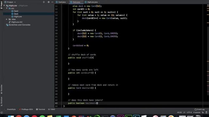This screenshot has height=117, width=209.
Task: Click the '// does this deck have jokers?' comment
Action: [x=86, y=100]
